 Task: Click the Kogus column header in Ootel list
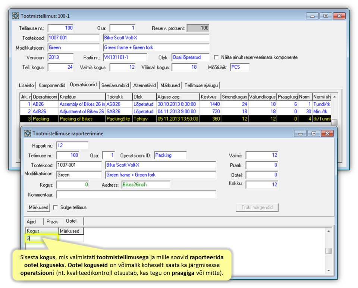click(x=42, y=231)
